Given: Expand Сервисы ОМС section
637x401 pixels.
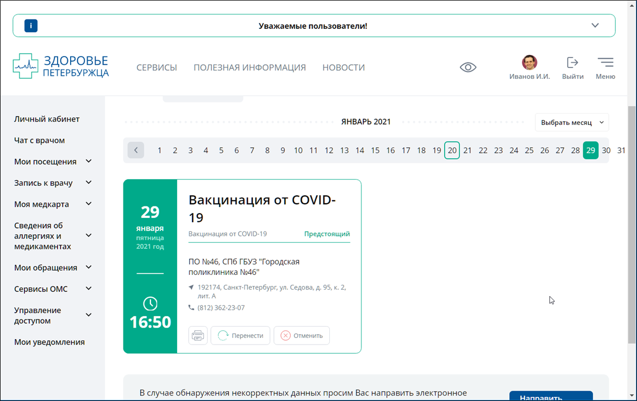Looking at the screenshot, I should (x=89, y=289).
